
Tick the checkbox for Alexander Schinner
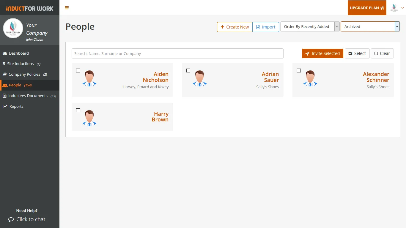pyautogui.click(x=299, y=71)
